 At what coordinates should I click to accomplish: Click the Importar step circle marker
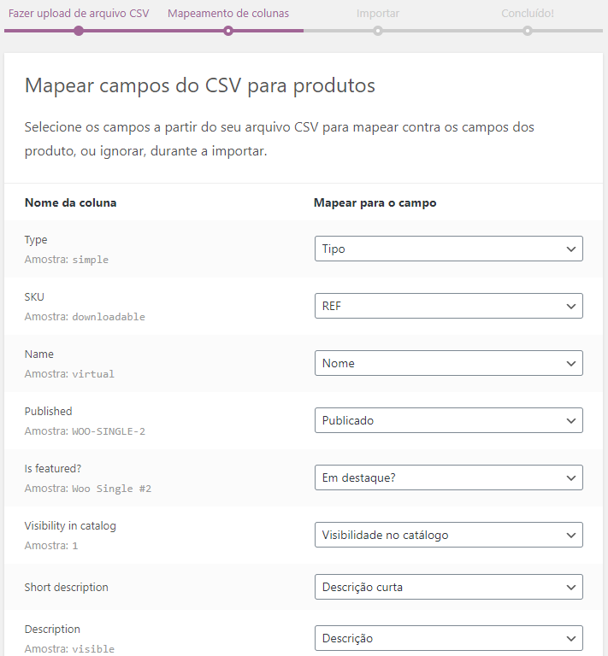point(378,31)
